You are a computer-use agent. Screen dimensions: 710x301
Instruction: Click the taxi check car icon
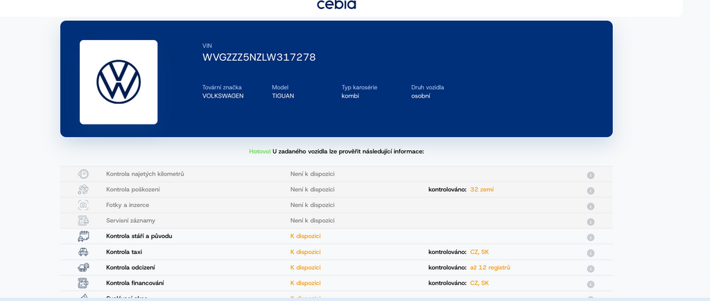click(83, 252)
